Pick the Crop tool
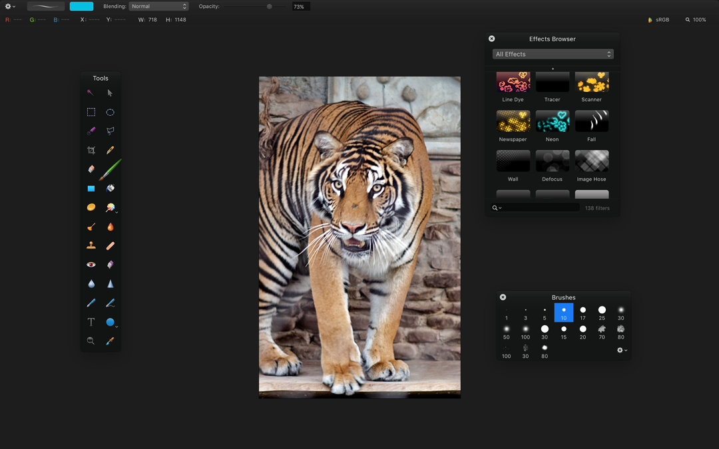The height and width of the screenshot is (449, 719). 91,150
